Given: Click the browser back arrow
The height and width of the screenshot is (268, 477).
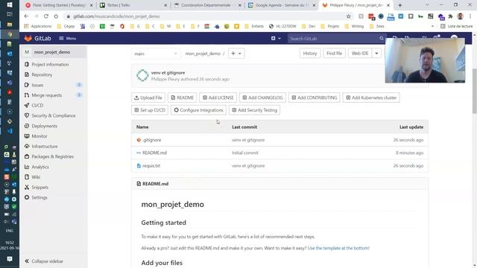Looking at the screenshot, I should pyautogui.click(x=26, y=16).
